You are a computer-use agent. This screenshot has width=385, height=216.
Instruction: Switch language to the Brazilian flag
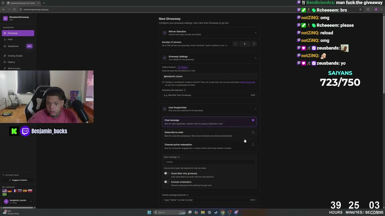tap(5, 194)
